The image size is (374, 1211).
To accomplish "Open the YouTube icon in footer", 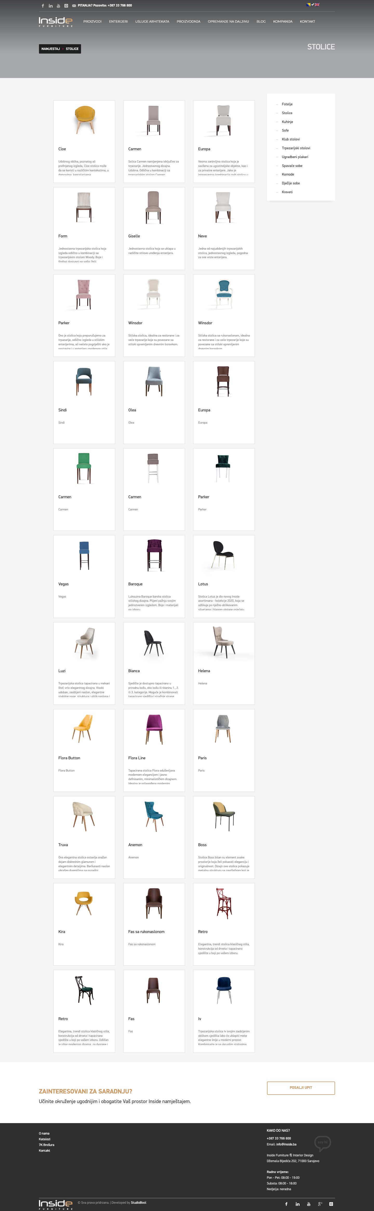I will pos(309,1203).
